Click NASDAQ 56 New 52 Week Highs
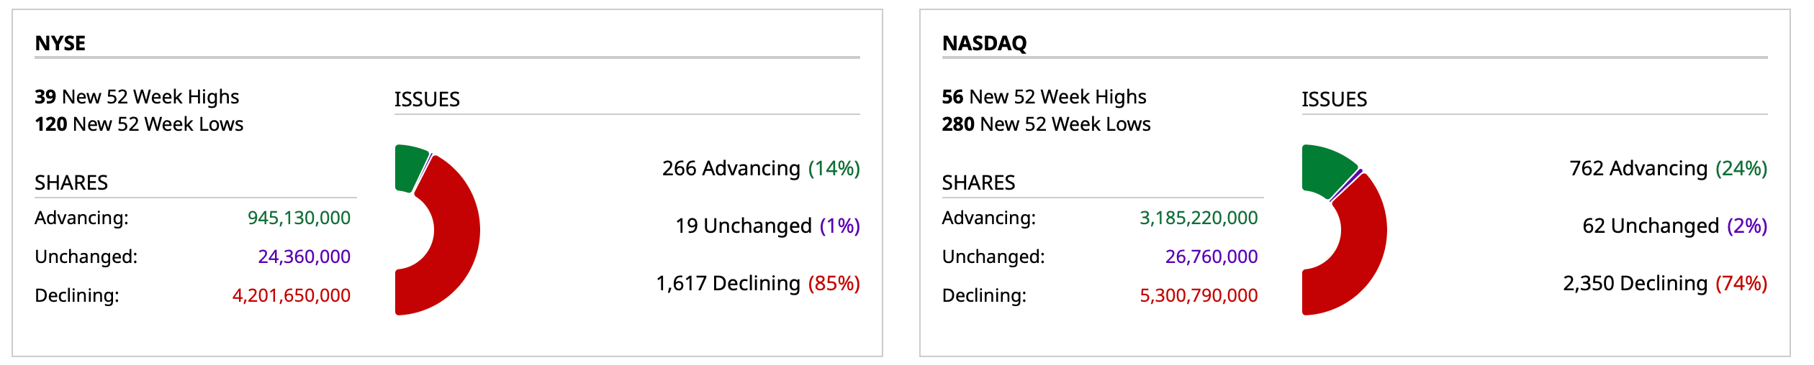The image size is (1814, 365). (x=1044, y=97)
